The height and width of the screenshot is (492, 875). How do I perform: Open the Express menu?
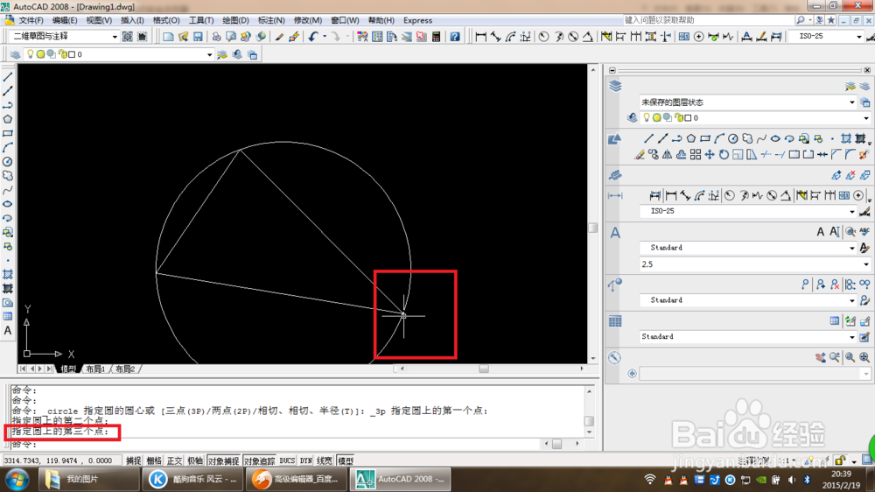click(x=417, y=20)
